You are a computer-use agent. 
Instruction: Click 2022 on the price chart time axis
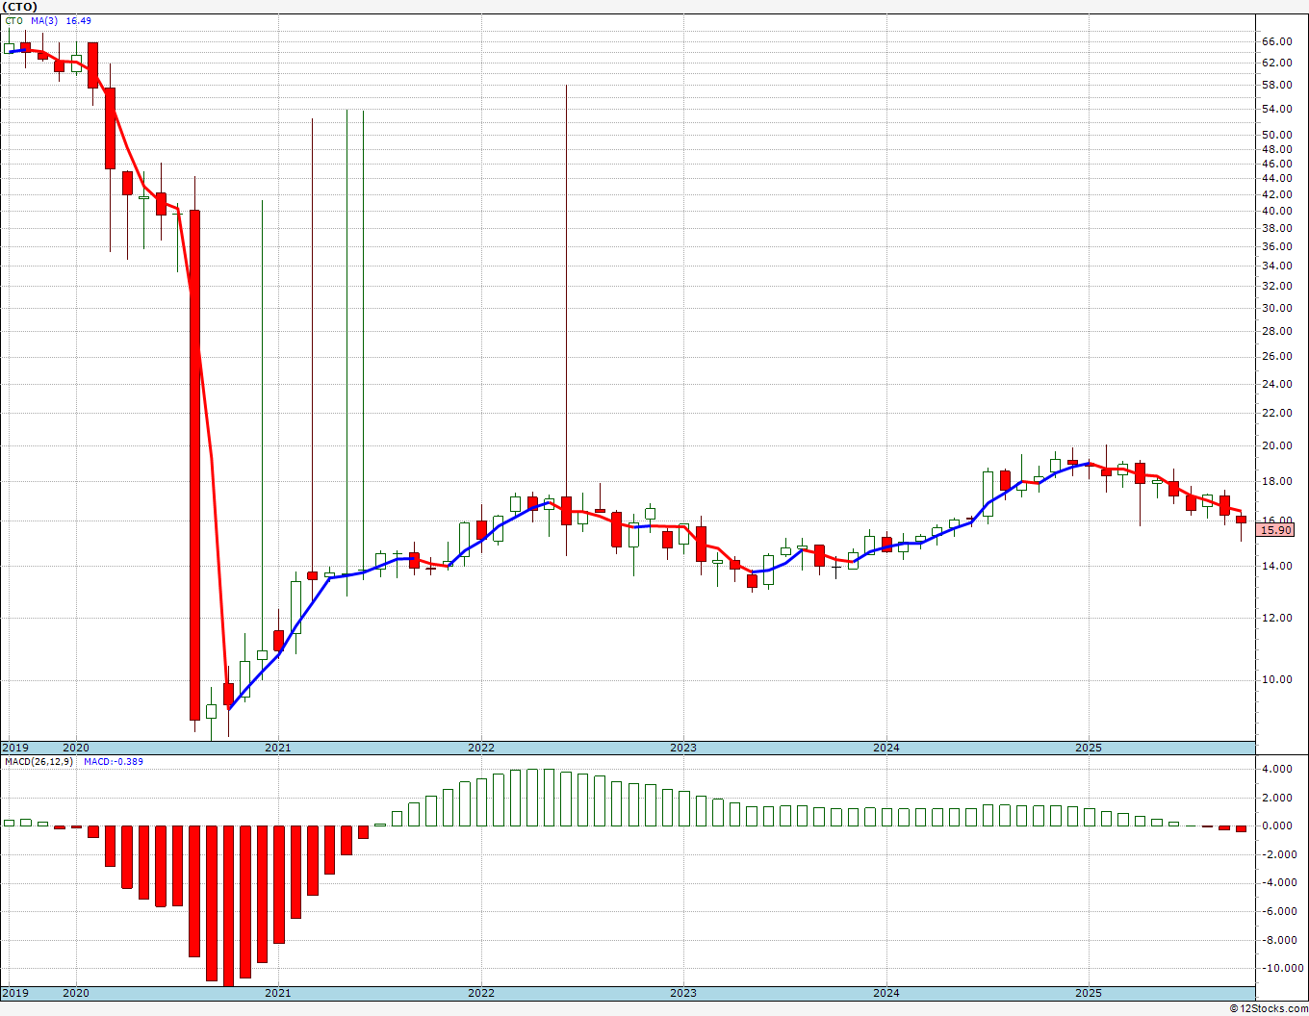[x=481, y=748]
